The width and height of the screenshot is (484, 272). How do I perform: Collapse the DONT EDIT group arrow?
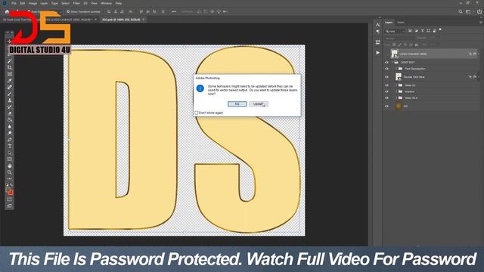tap(392, 62)
